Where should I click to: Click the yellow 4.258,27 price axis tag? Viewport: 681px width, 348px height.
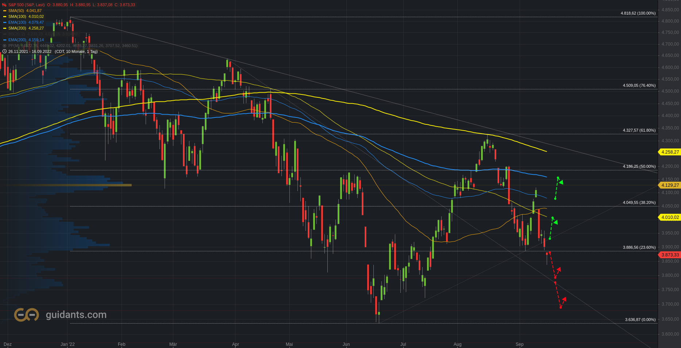click(669, 152)
